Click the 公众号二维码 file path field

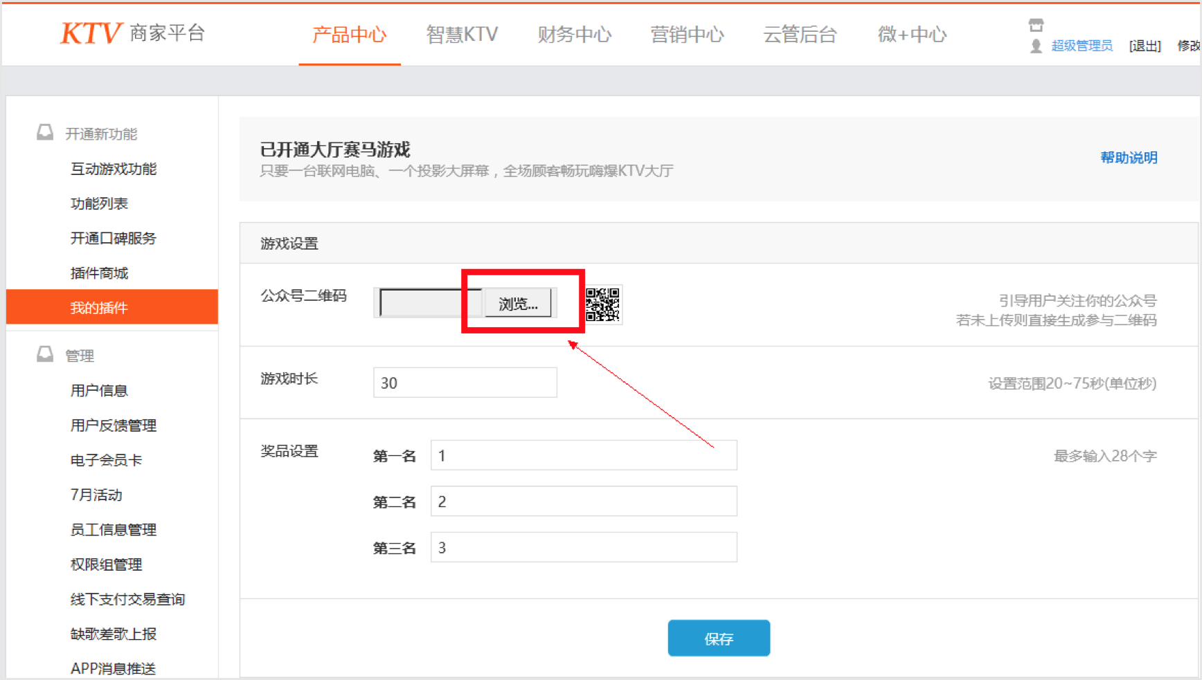click(x=431, y=303)
